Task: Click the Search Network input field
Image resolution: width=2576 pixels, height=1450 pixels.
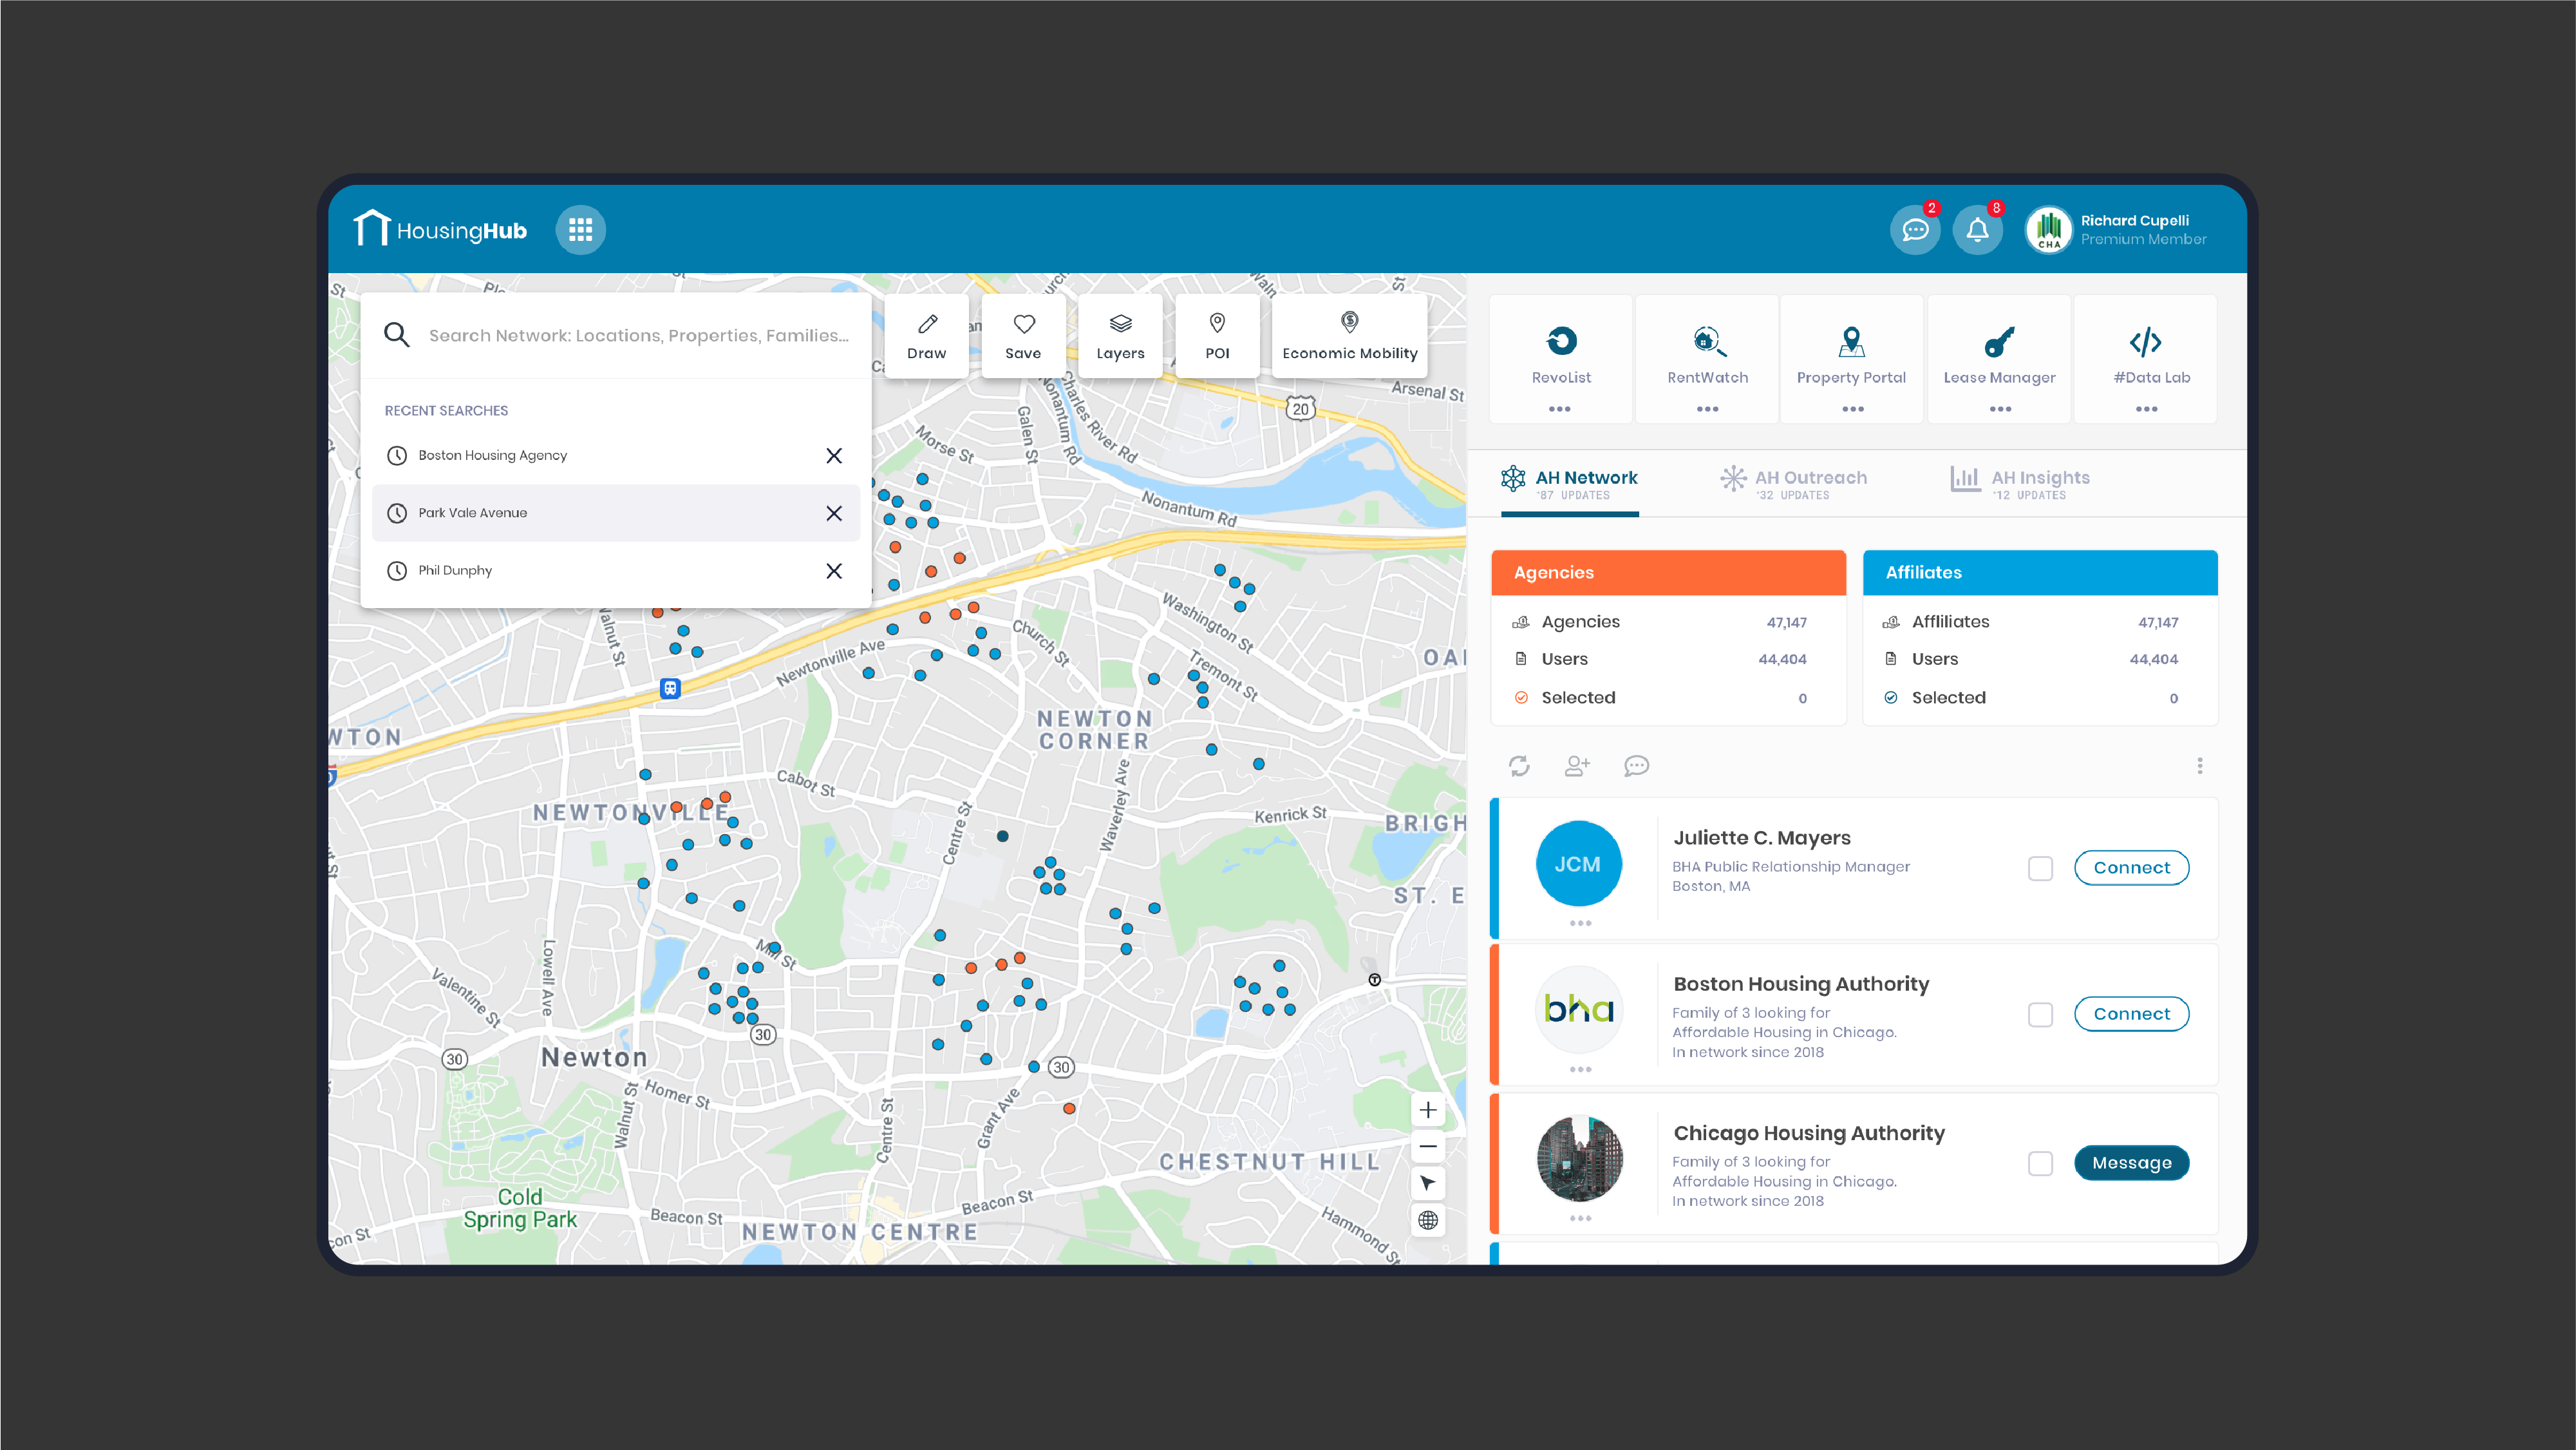Action: click(638, 335)
